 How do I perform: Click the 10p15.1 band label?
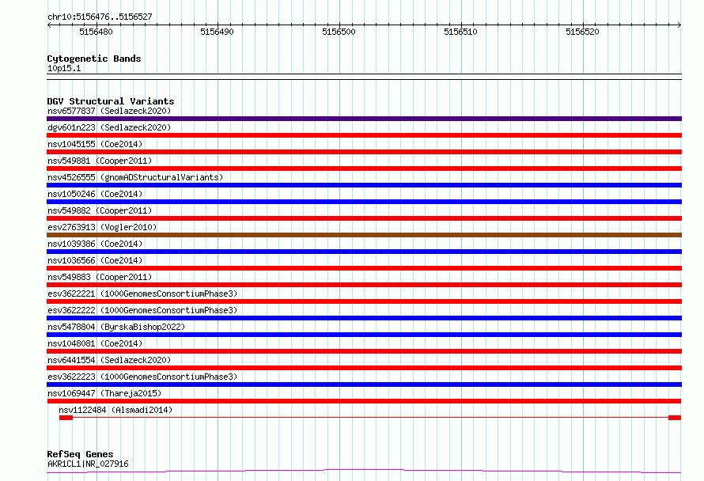(x=64, y=68)
